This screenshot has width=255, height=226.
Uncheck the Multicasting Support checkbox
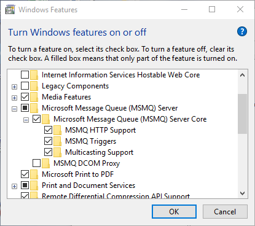[48, 152]
